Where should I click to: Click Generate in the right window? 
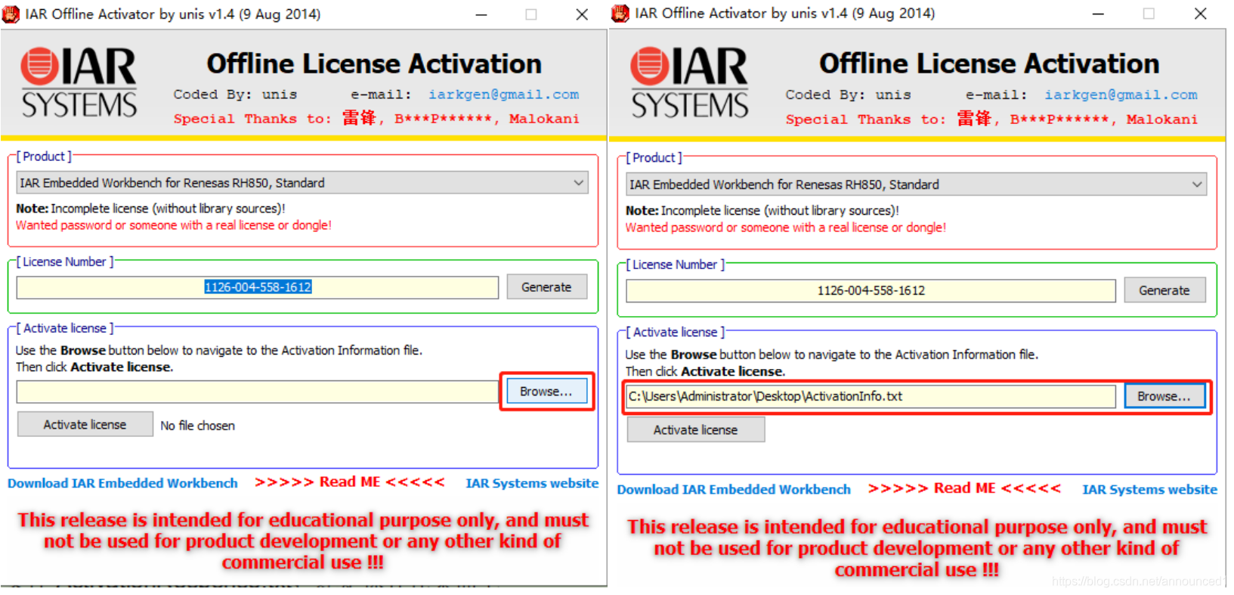point(1164,290)
